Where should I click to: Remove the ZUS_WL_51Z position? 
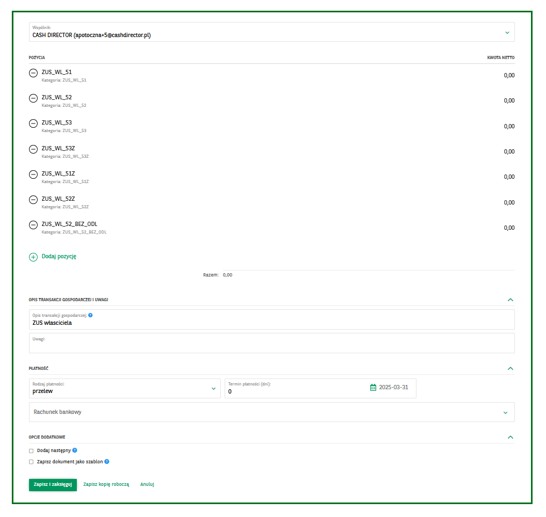[33, 174]
